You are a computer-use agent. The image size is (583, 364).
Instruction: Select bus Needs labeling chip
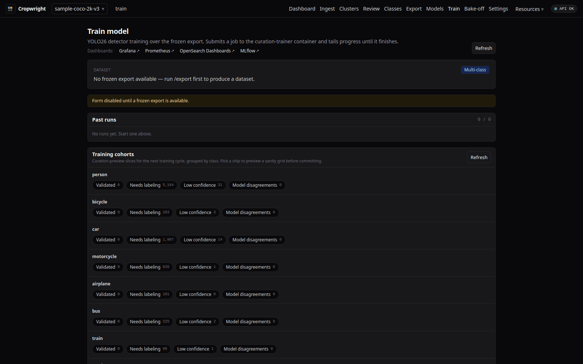click(x=149, y=322)
